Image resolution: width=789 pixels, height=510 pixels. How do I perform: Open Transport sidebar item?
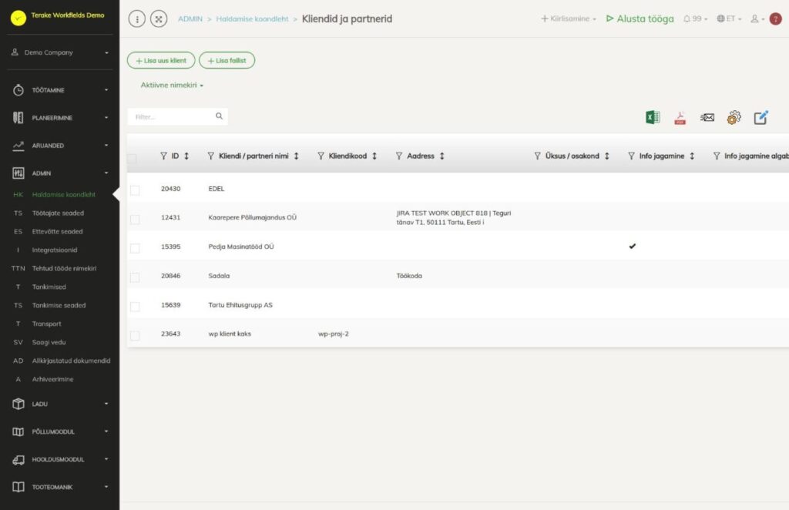point(46,324)
